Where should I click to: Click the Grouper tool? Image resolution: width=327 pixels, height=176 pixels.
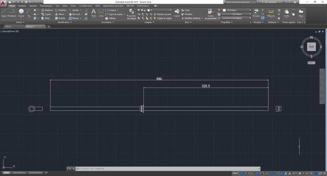256,13
